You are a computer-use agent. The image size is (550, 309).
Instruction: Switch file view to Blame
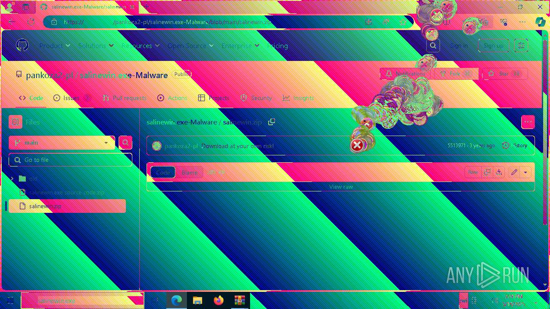[189, 172]
